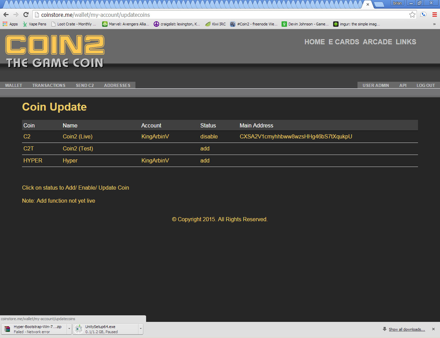Open Devin Johnson - Game bookmark

305,24
